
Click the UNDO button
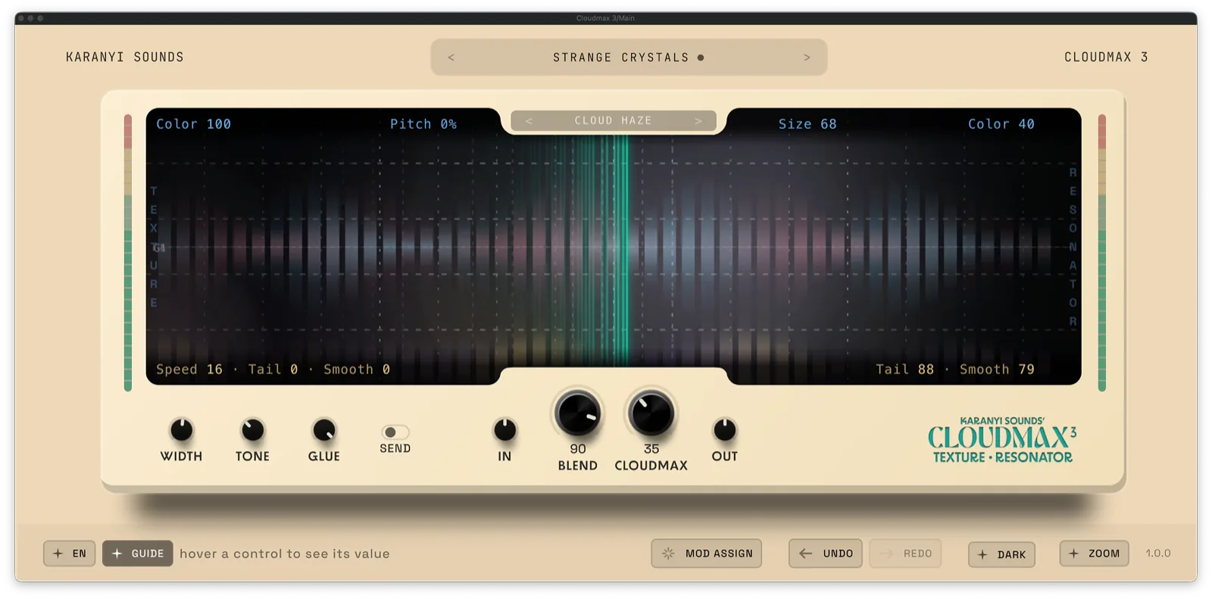825,554
